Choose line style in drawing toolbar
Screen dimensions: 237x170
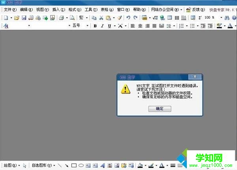173,166
